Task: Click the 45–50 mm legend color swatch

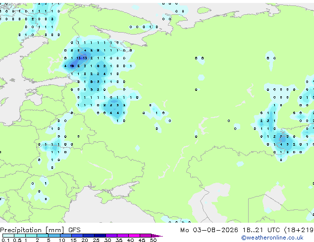Action: [146, 236]
